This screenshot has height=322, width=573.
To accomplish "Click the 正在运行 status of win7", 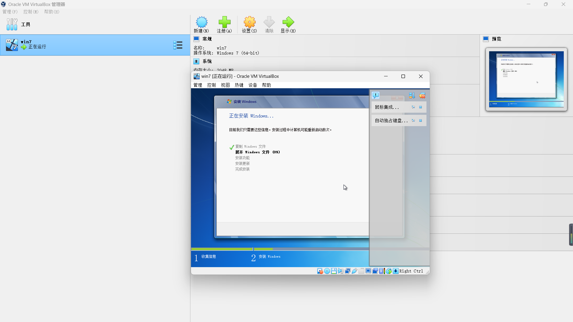I will (x=37, y=47).
